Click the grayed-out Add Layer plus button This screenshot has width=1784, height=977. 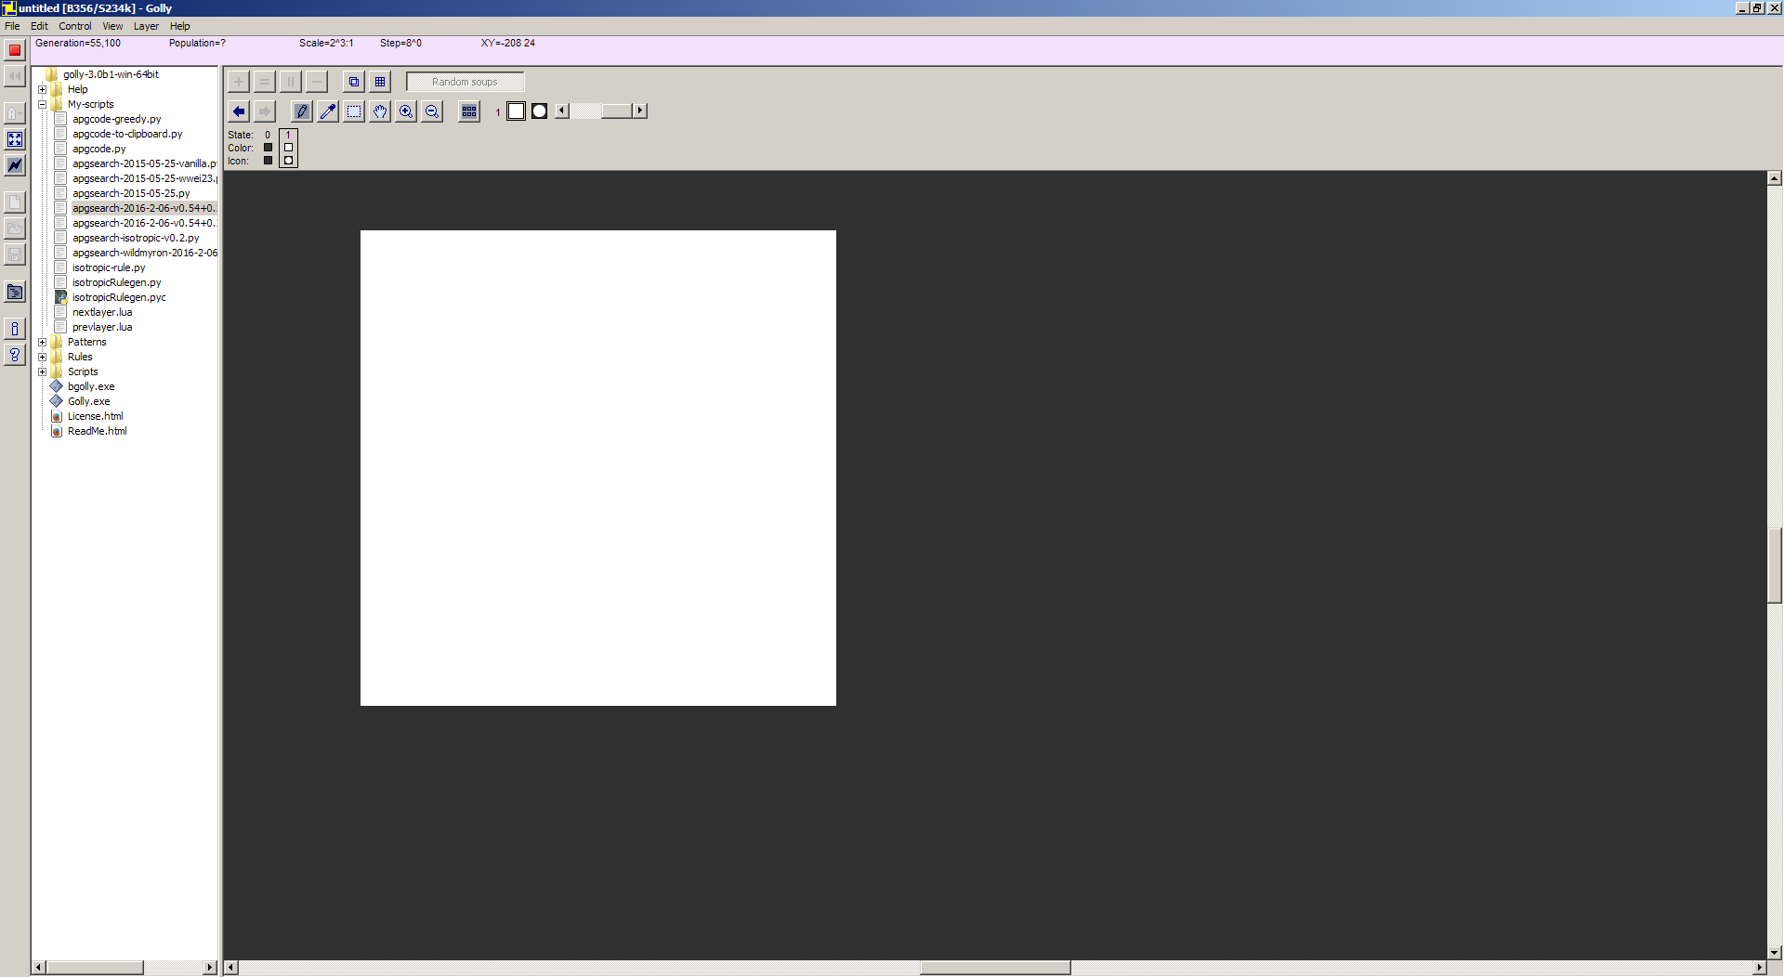click(x=239, y=82)
